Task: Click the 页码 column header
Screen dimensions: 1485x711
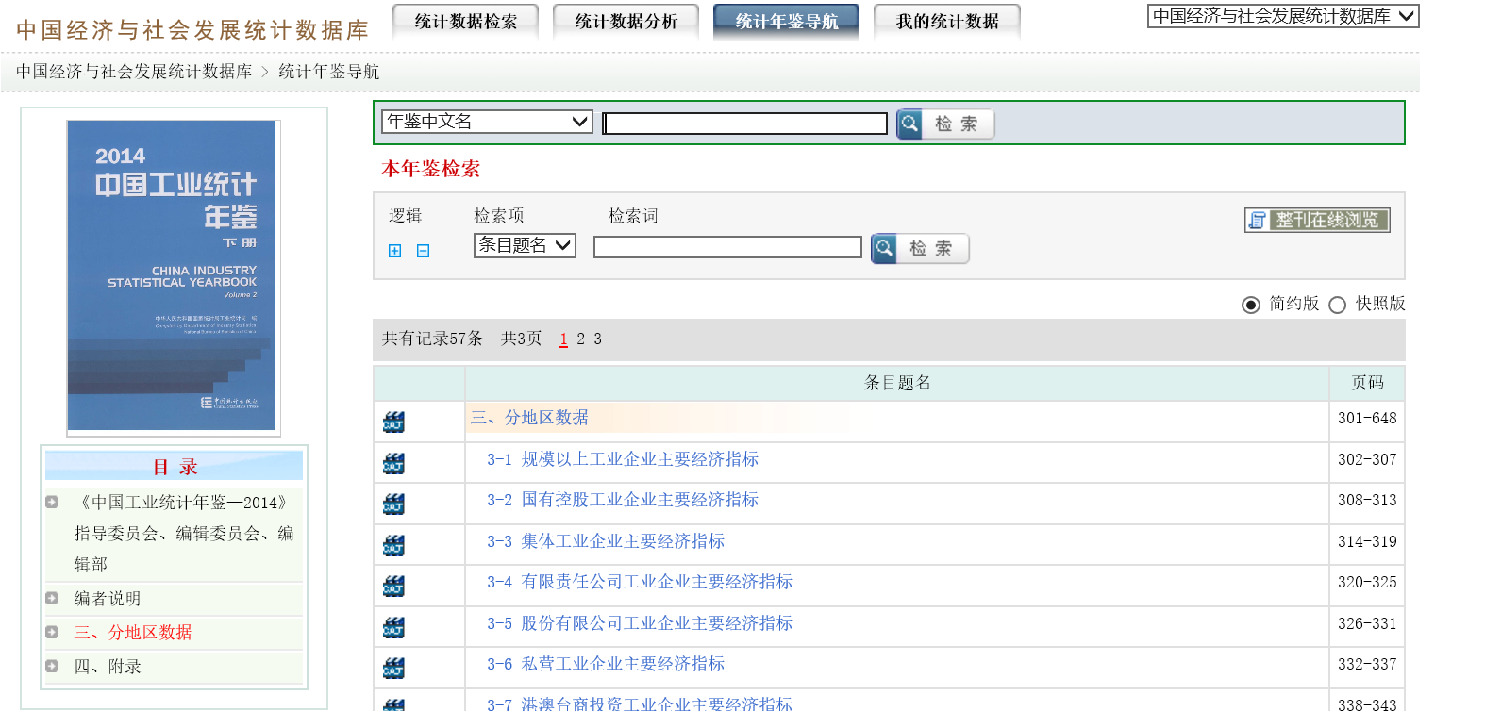Action: 1367,383
